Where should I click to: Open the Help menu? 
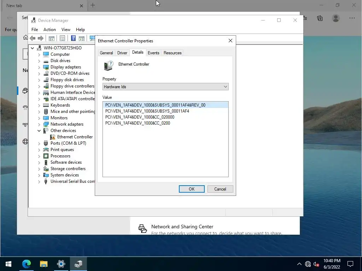(80, 30)
